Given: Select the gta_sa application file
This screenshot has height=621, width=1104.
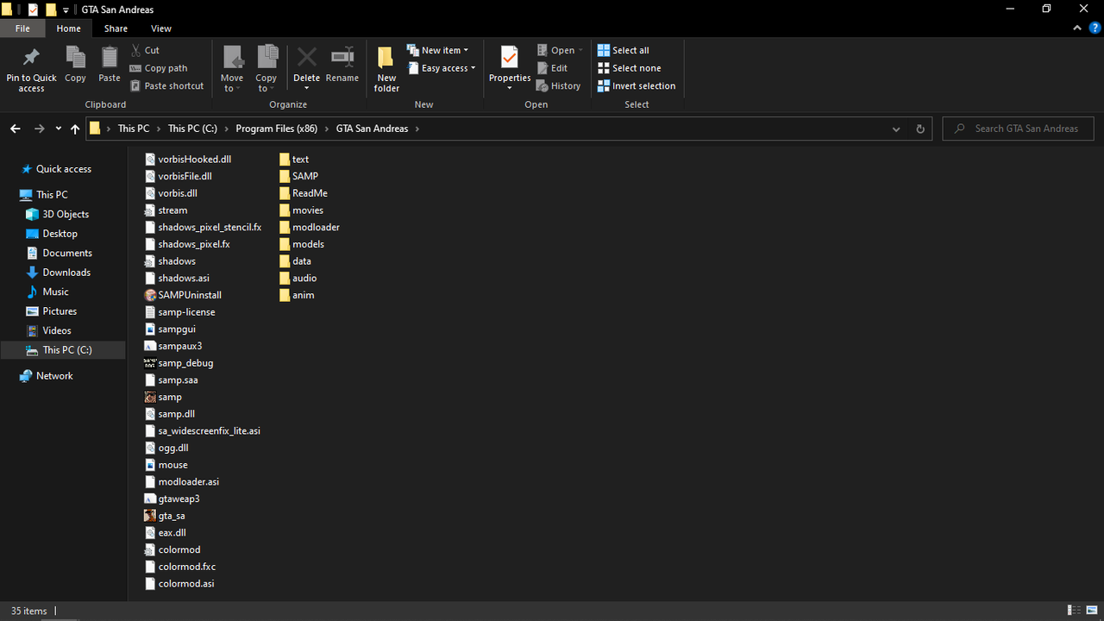Looking at the screenshot, I should pos(165,516).
